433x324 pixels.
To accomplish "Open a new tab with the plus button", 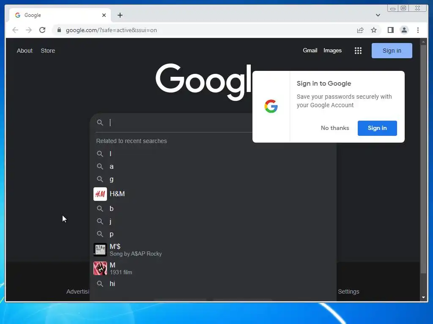I will [120, 15].
